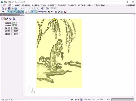Screen dimensions: 136x101
Task: Click the square view-box icon after sphere
Action: coord(47,8)
